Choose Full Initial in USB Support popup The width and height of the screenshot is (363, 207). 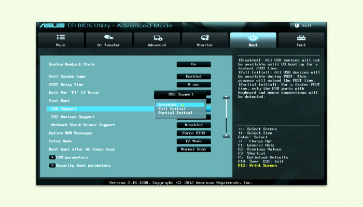(x=172, y=109)
